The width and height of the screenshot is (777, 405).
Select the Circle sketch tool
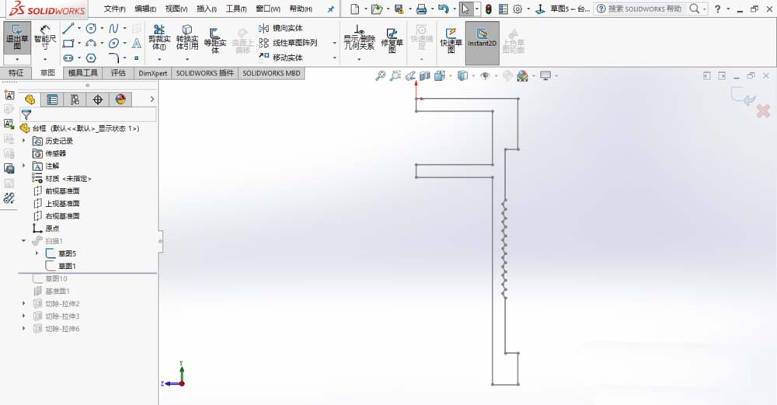pos(91,29)
